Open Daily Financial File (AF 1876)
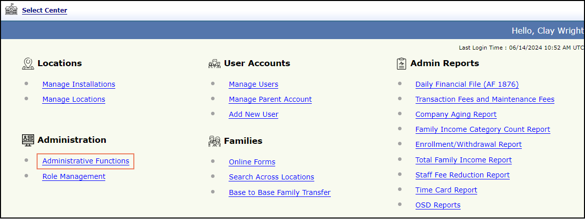The image size is (585, 219). pyautogui.click(x=467, y=84)
